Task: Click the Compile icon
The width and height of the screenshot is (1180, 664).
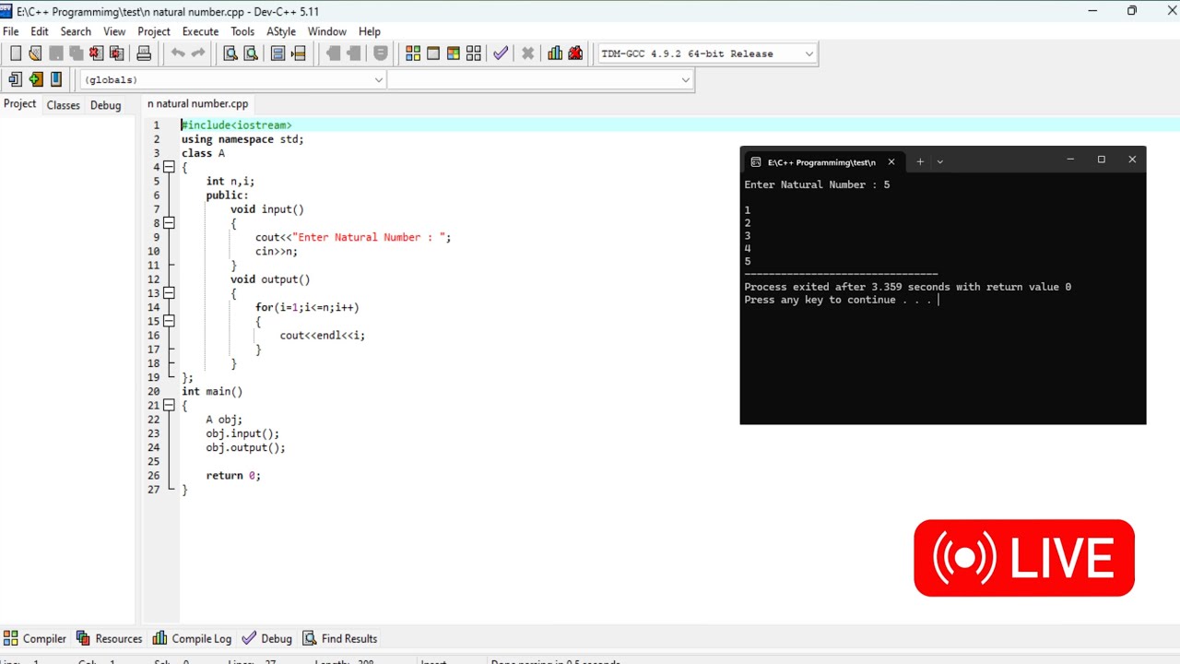Action: click(x=413, y=53)
